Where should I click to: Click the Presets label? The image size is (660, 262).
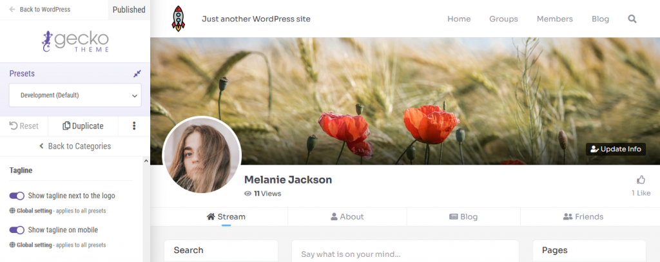[x=22, y=73]
